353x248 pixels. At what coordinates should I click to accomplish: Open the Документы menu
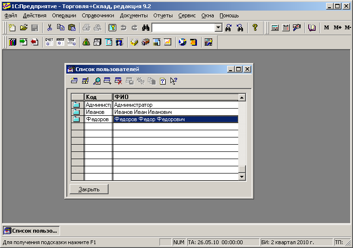[x=134, y=15]
